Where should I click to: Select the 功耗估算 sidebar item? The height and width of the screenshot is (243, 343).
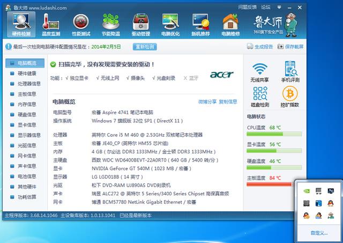point(25,197)
